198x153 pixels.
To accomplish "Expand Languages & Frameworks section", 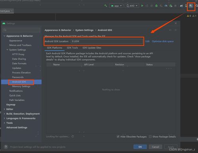I will (x=4, y=118).
